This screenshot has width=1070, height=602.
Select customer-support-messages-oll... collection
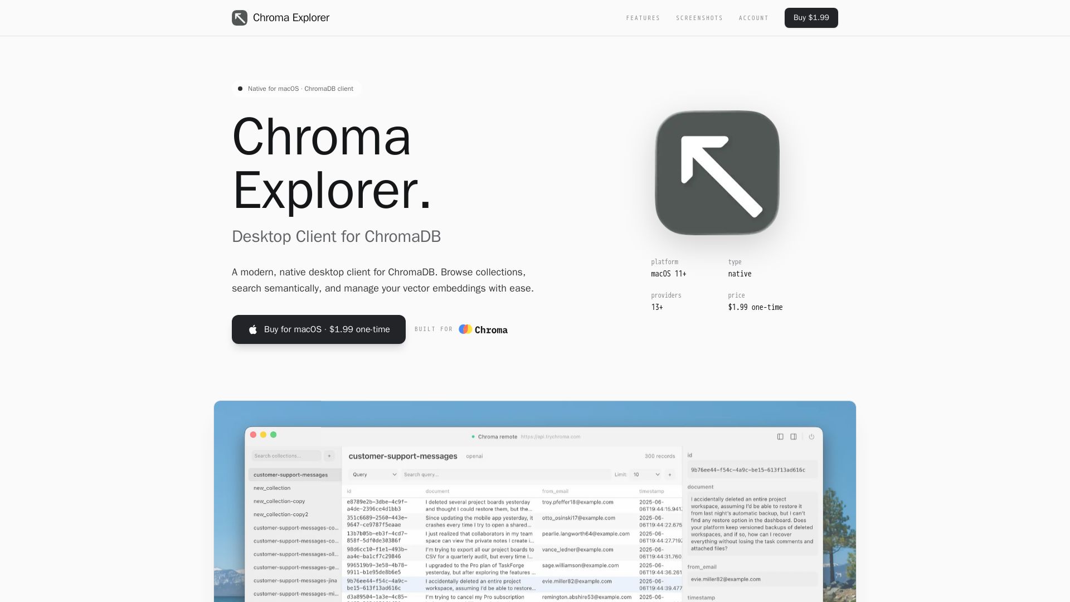tap(295, 554)
